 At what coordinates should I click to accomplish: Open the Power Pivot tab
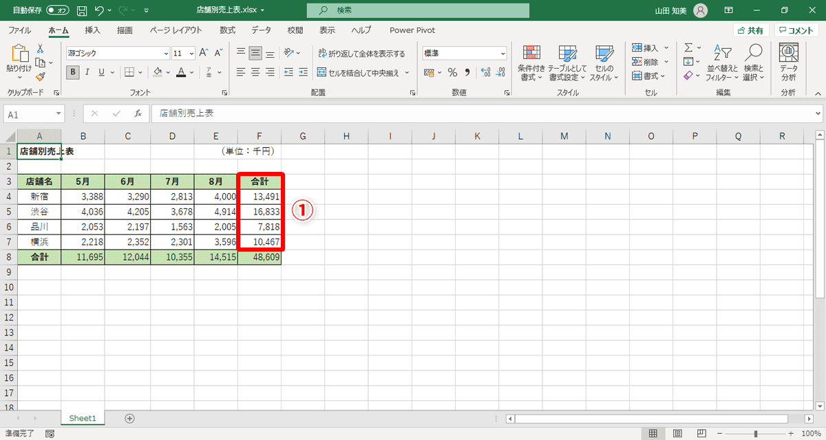tap(411, 30)
